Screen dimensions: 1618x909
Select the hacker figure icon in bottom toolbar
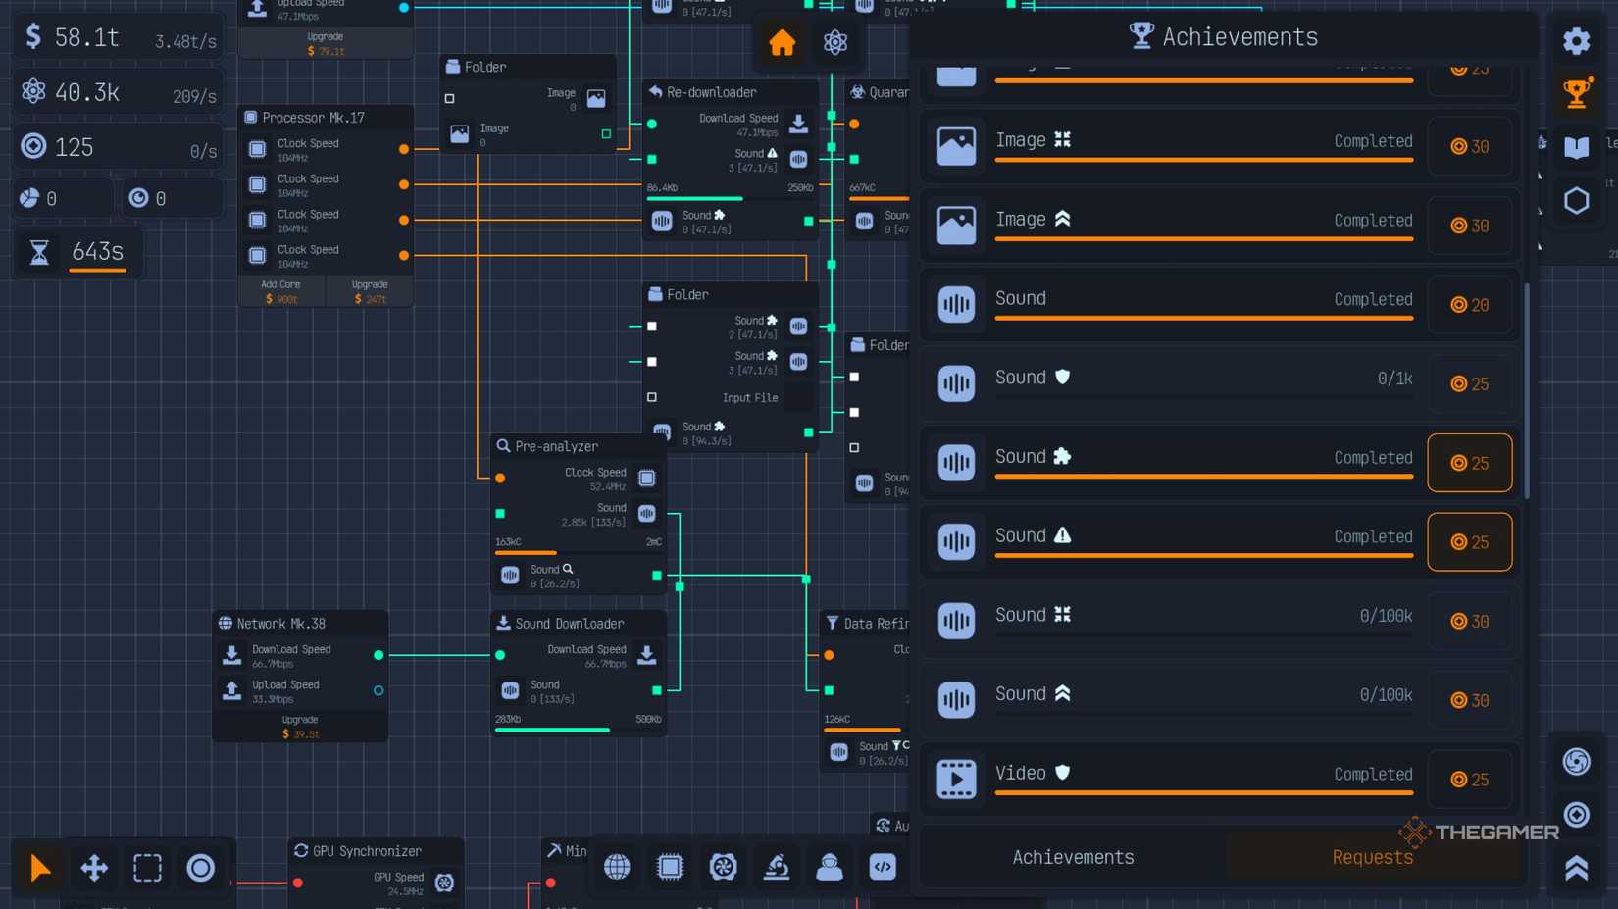pos(830,867)
